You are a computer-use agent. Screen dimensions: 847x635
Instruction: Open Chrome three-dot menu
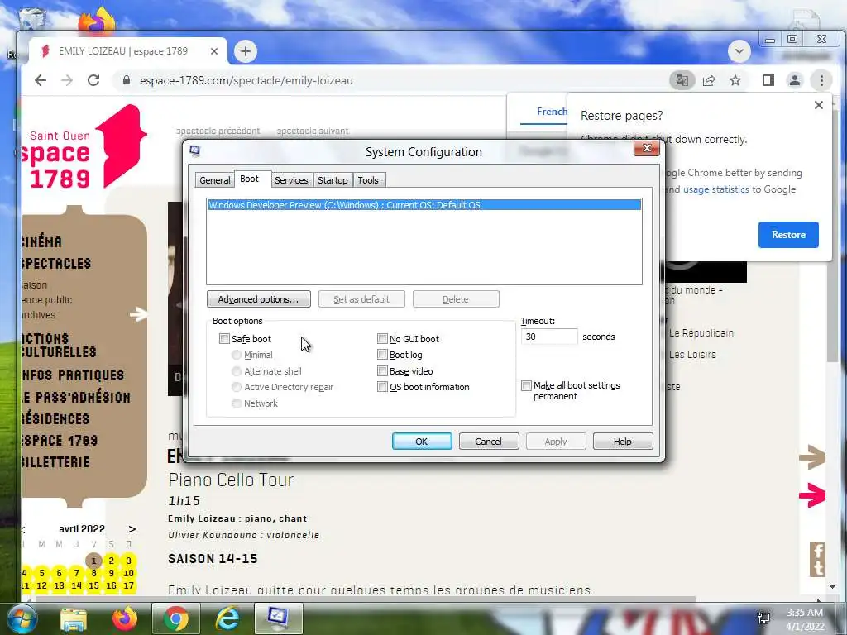point(821,80)
